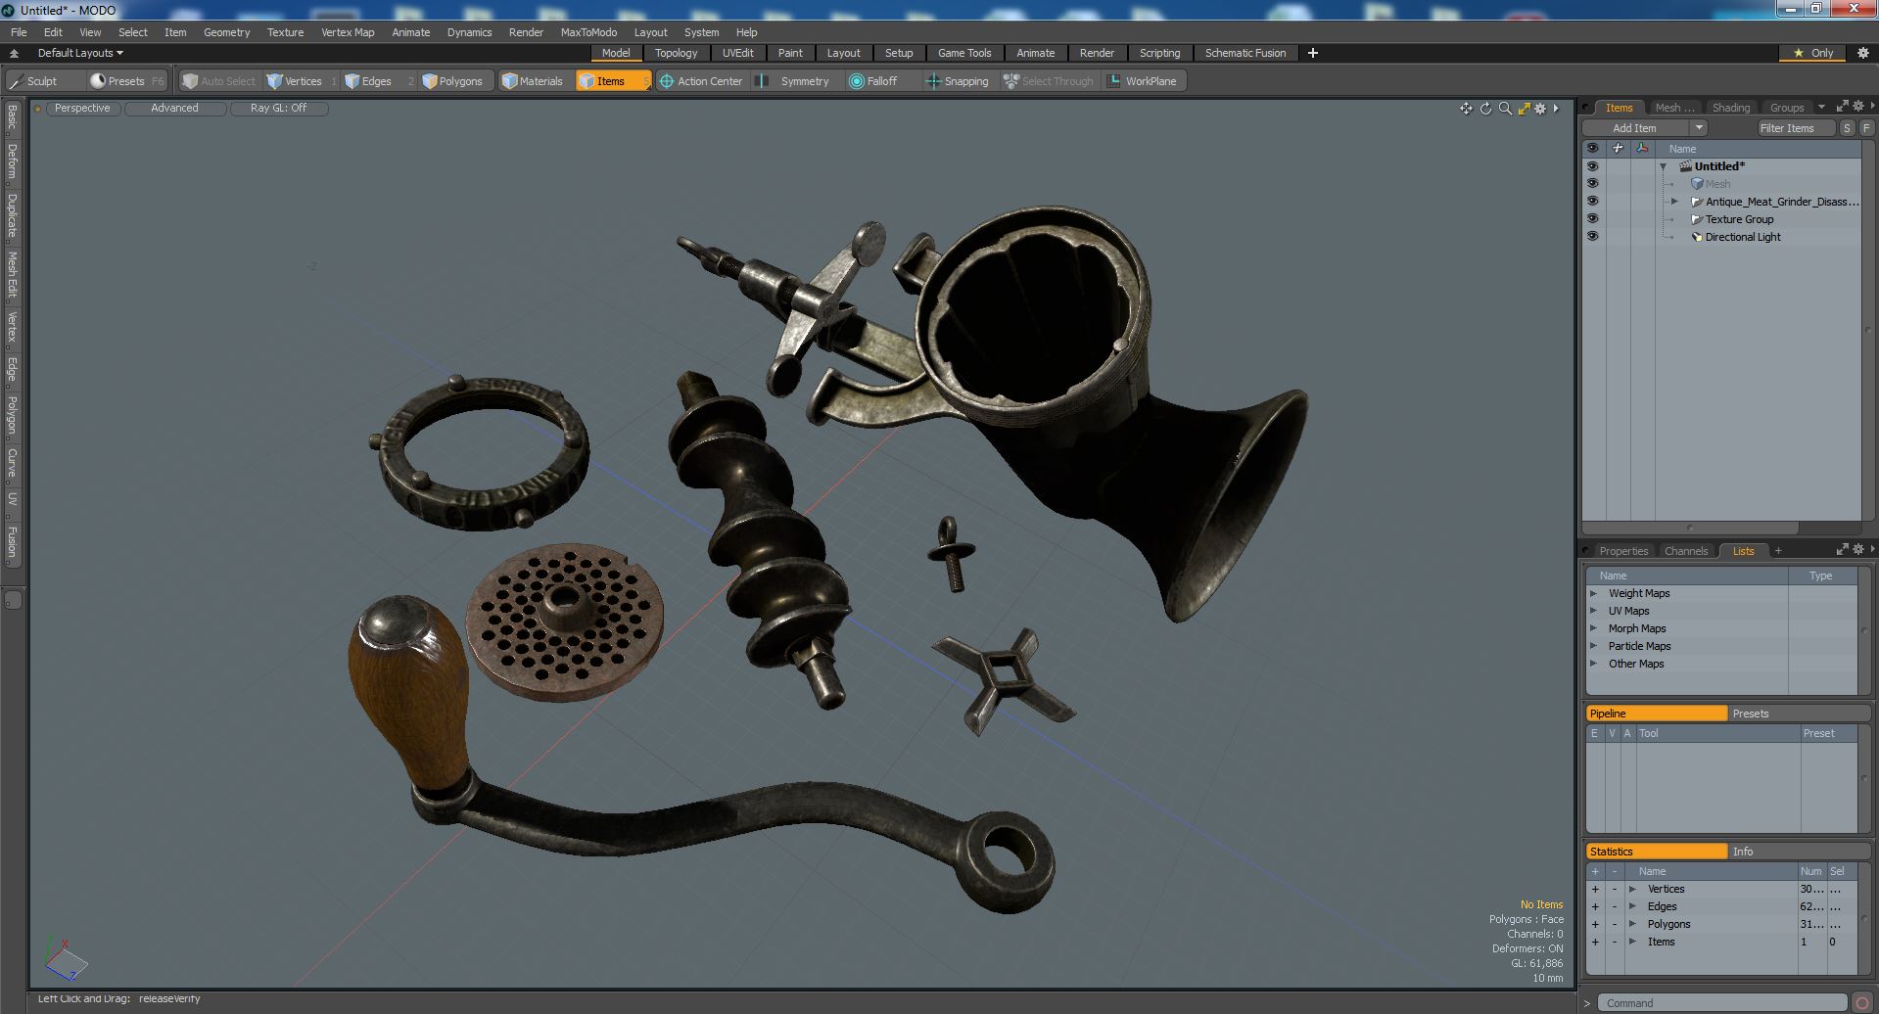1879x1014 pixels.
Task: Click the Ray GL: Off button
Action: [278, 109]
